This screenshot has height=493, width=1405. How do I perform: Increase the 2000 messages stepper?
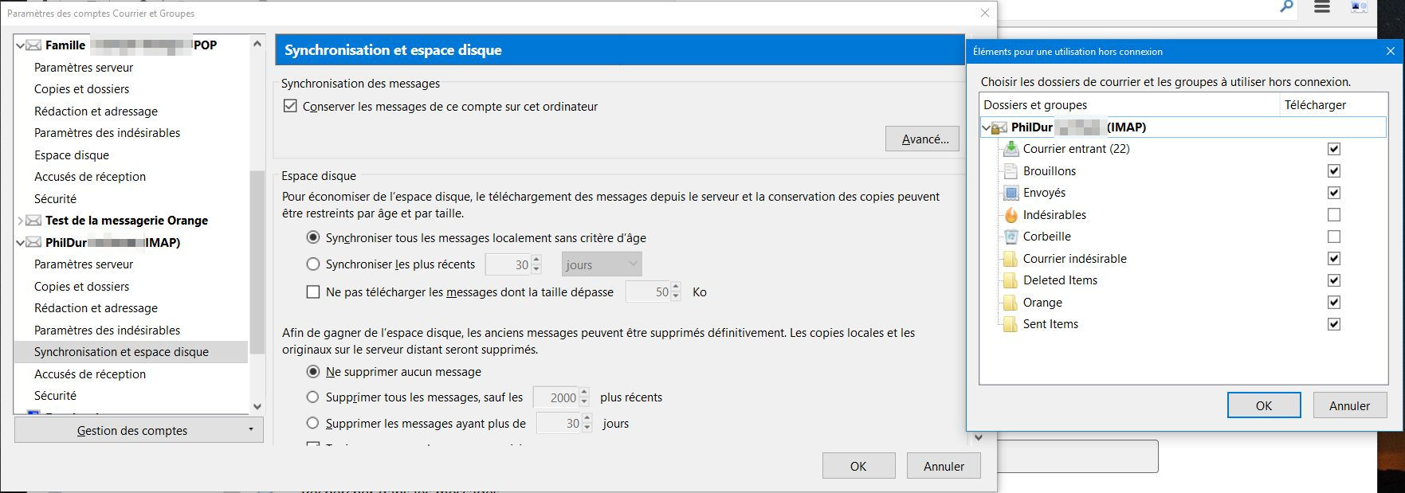[x=584, y=393]
